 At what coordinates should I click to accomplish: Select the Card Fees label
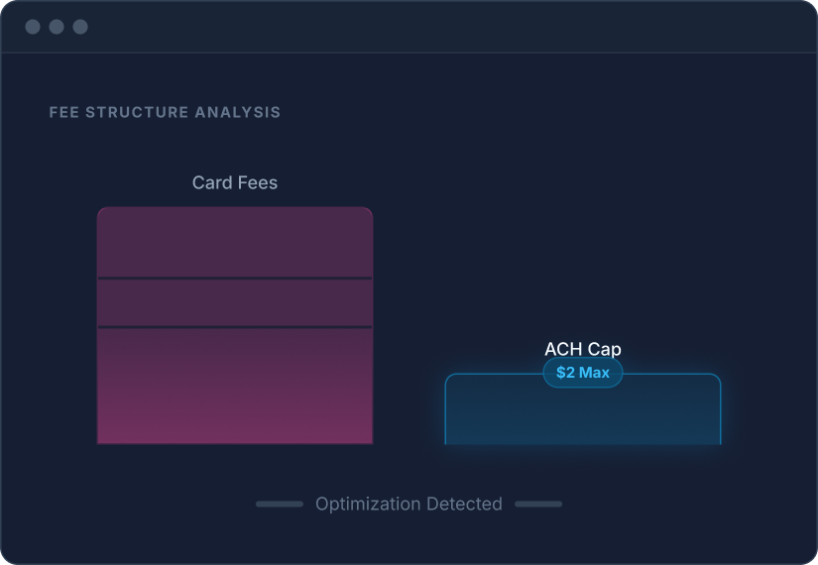click(x=235, y=183)
